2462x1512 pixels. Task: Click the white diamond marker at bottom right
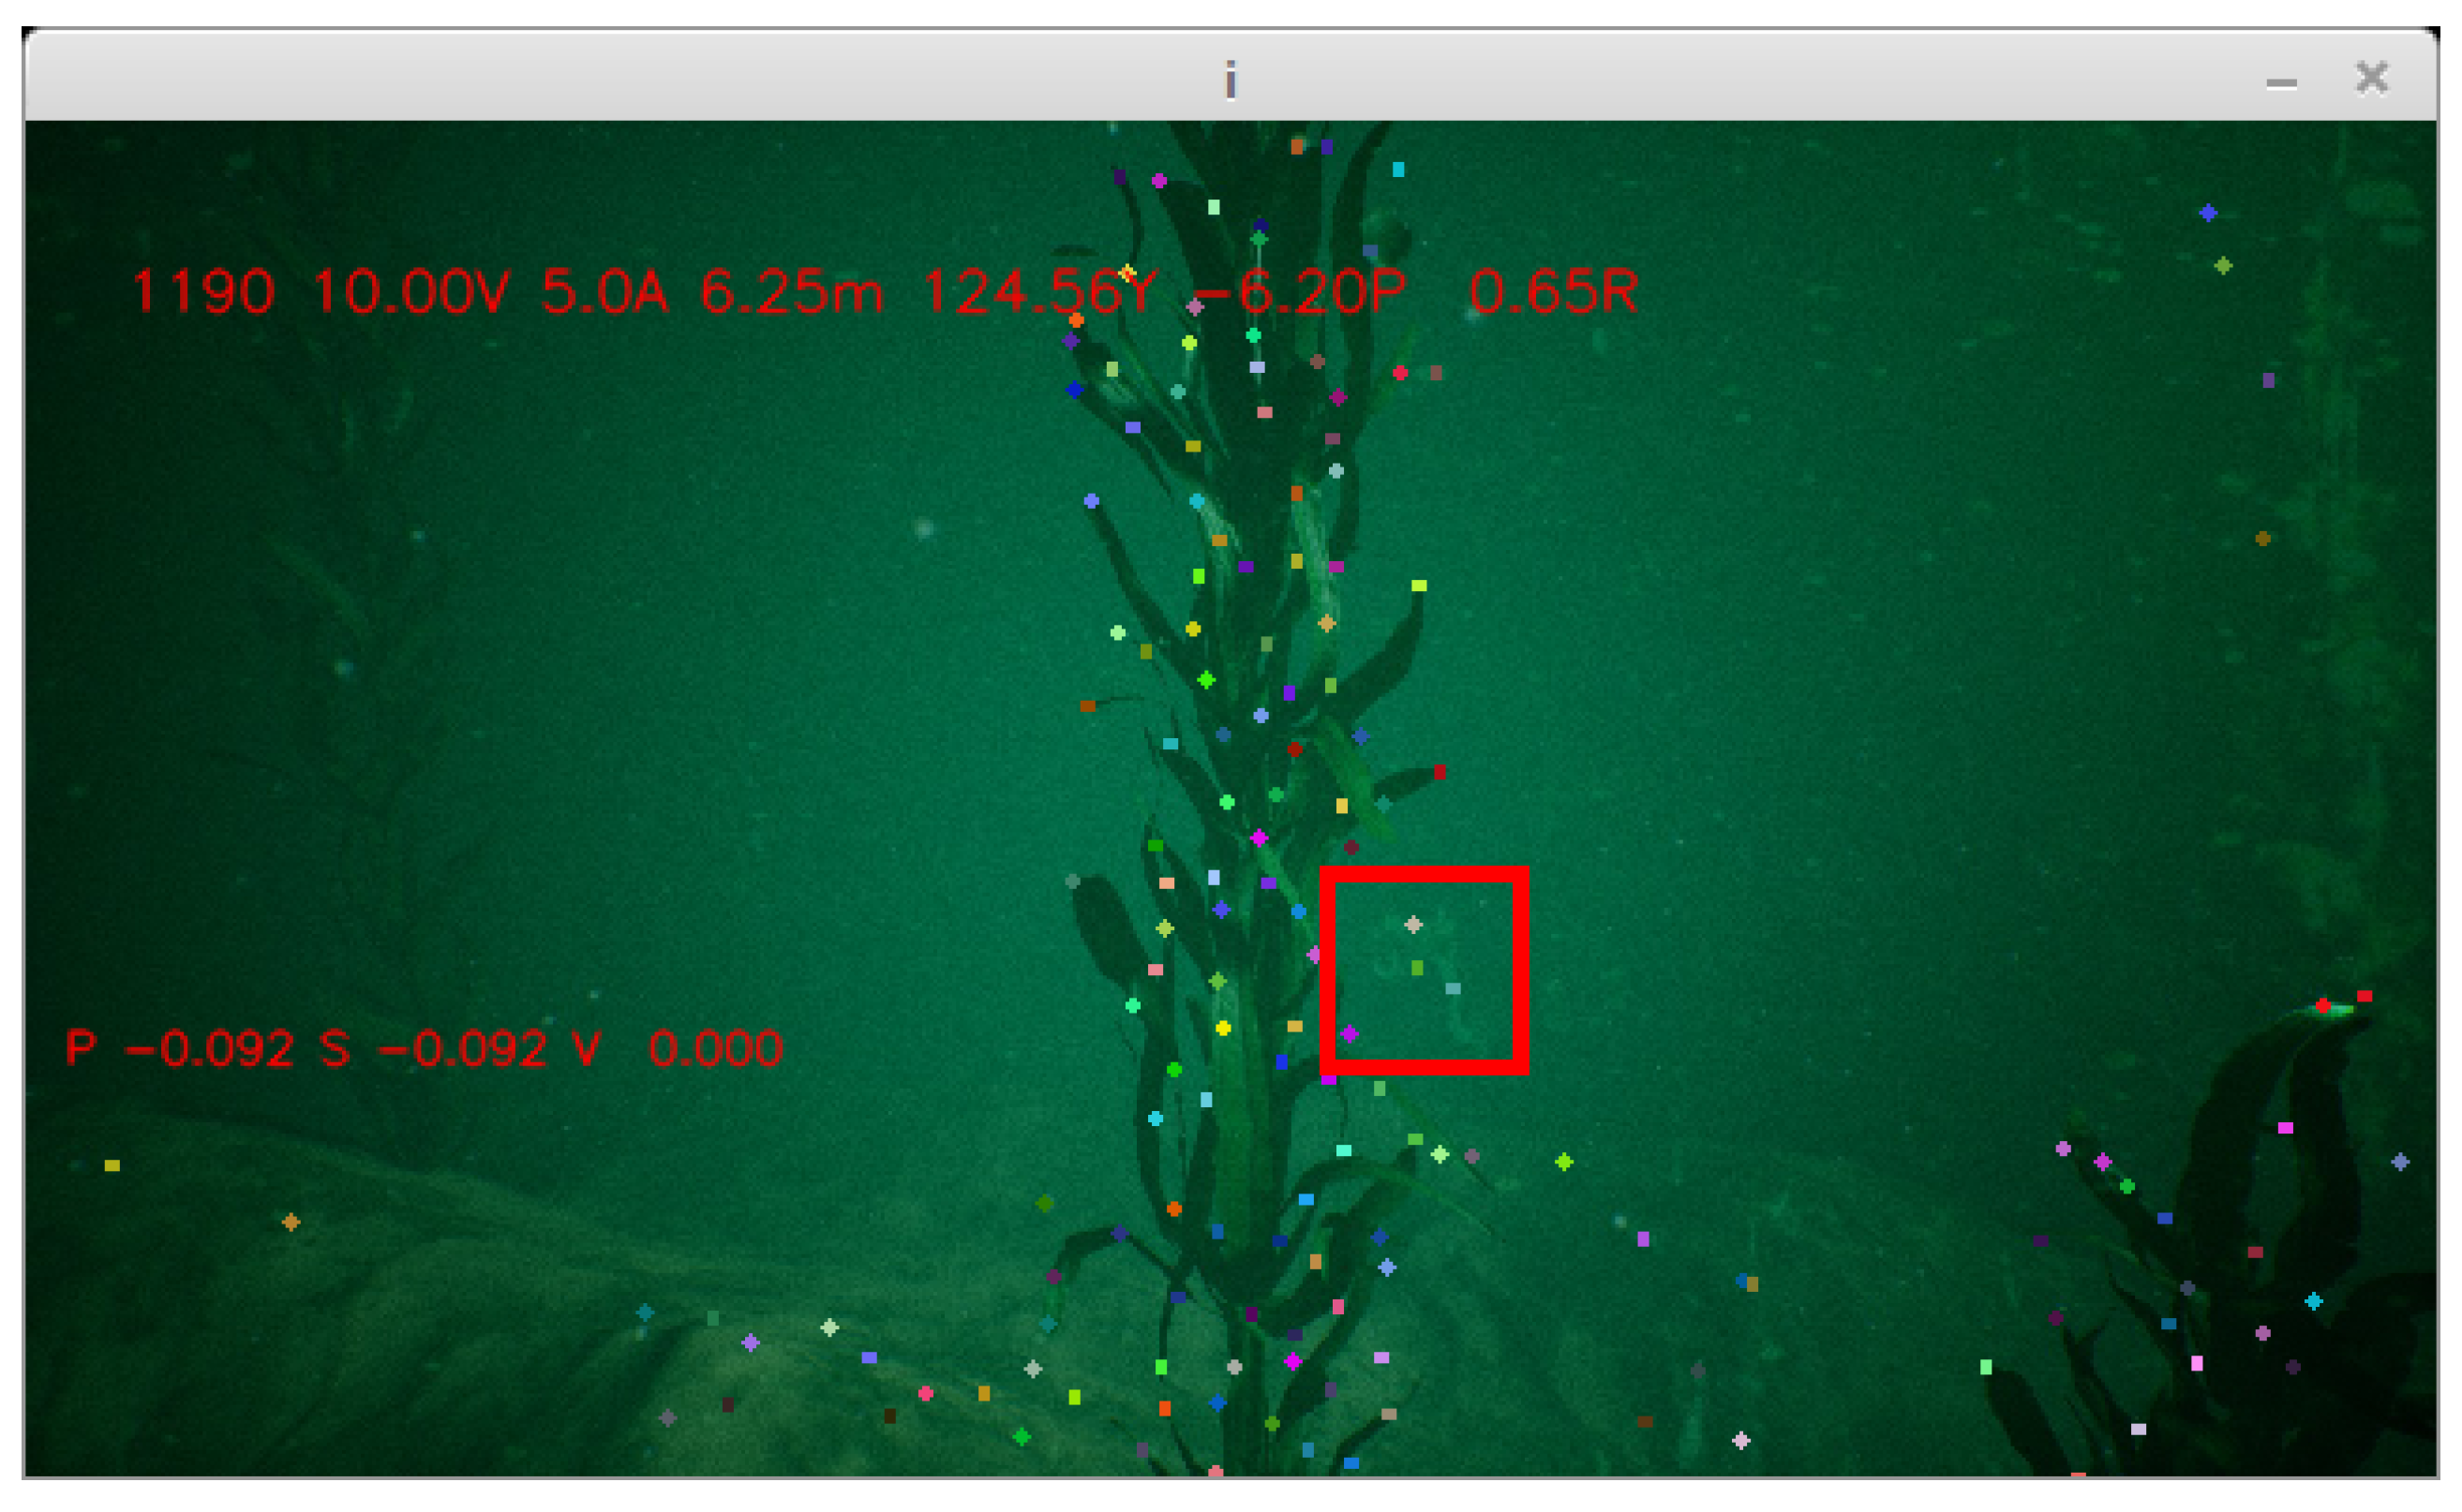tap(1740, 1440)
